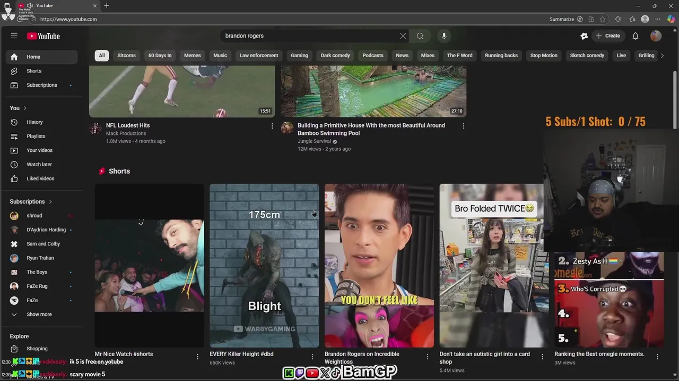
Task: Click the Create button
Action: pyautogui.click(x=608, y=36)
